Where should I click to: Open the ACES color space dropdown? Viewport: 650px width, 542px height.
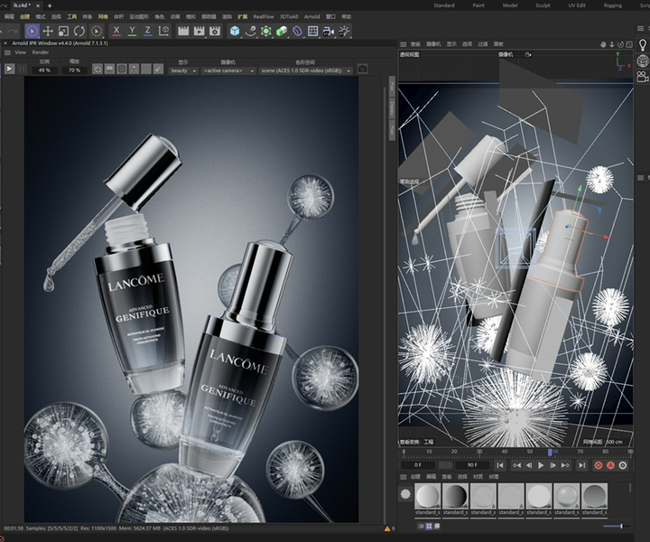pyautogui.click(x=306, y=70)
